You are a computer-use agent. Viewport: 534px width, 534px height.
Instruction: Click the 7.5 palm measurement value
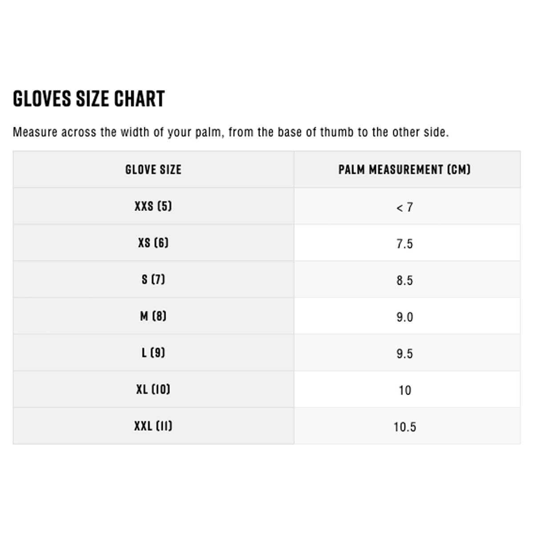point(405,244)
